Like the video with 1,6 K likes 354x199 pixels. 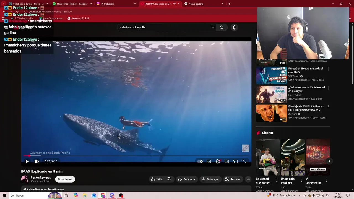click(157, 179)
